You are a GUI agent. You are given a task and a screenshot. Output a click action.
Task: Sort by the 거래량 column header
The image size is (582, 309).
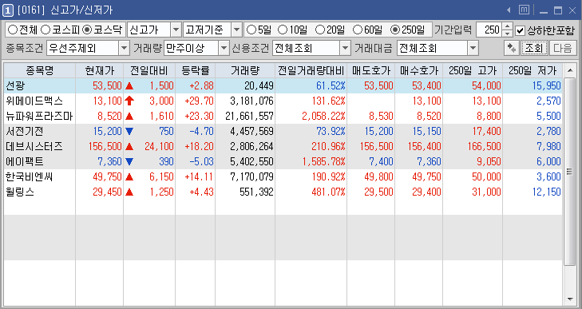click(245, 70)
